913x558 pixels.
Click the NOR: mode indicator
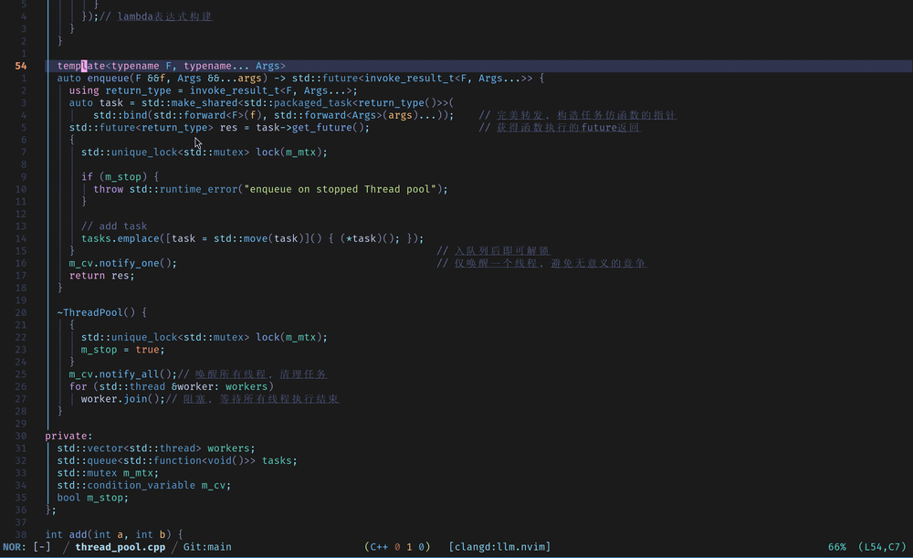15,547
